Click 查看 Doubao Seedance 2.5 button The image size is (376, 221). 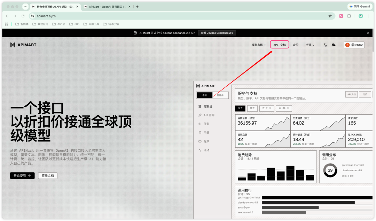(x=217, y=33)
